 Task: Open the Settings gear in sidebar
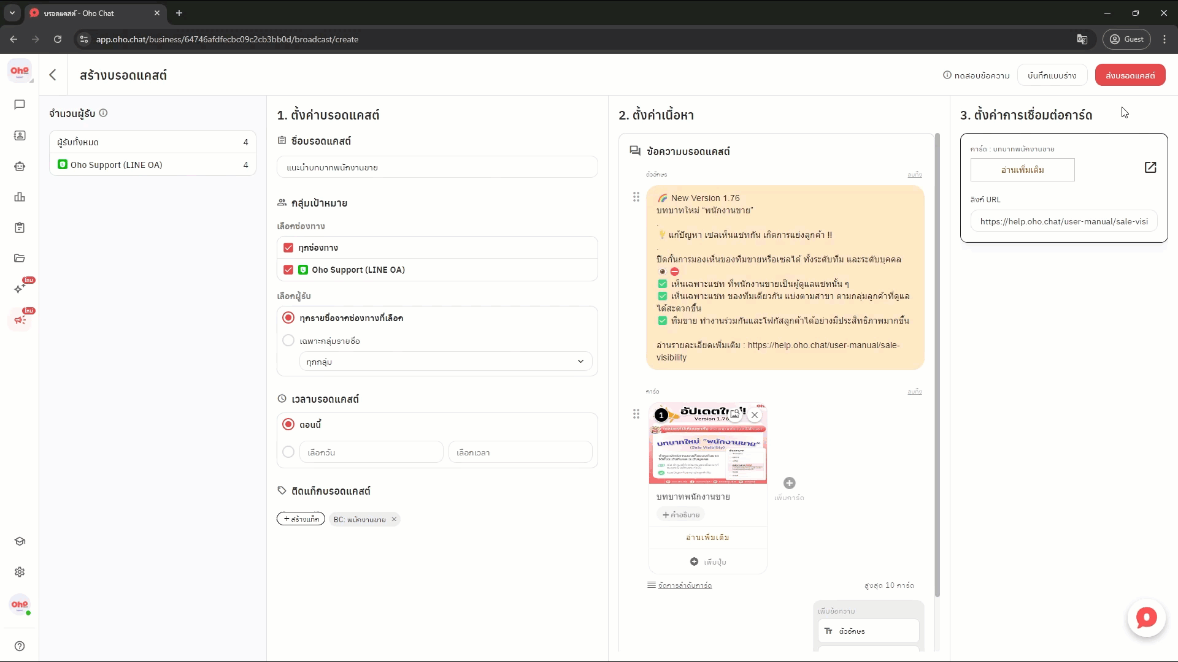20,572
